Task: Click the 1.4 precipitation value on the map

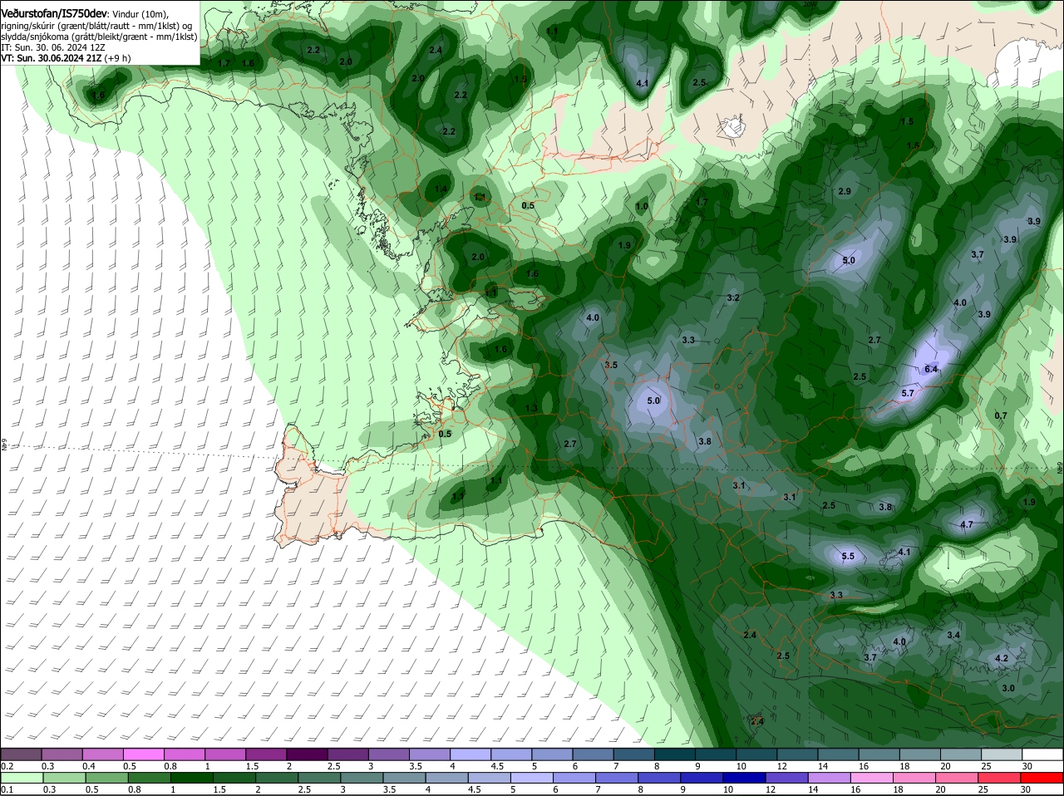Action: (441, 189)
